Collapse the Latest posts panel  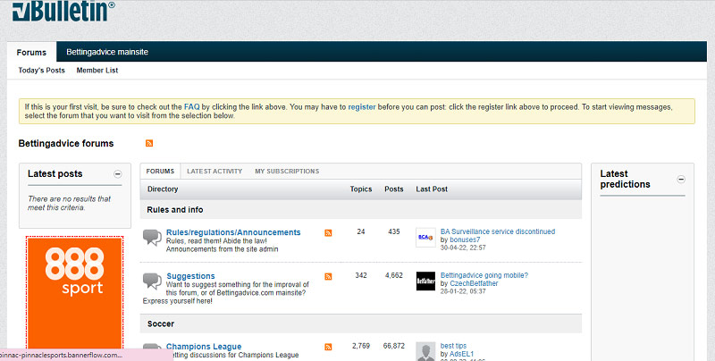[x=118, y=174]
